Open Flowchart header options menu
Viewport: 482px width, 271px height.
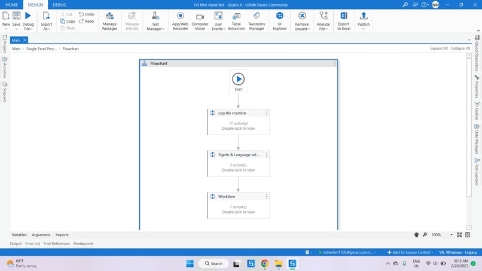(x=335, y=63)
